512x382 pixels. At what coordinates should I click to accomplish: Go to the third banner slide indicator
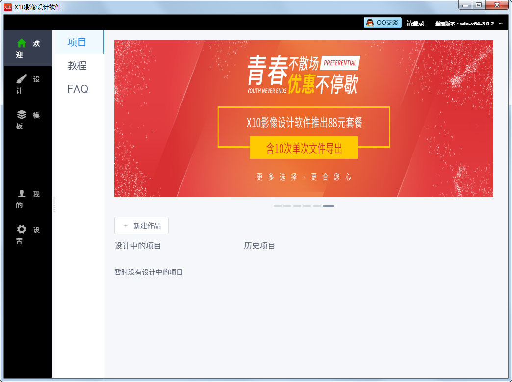[297, 206]
